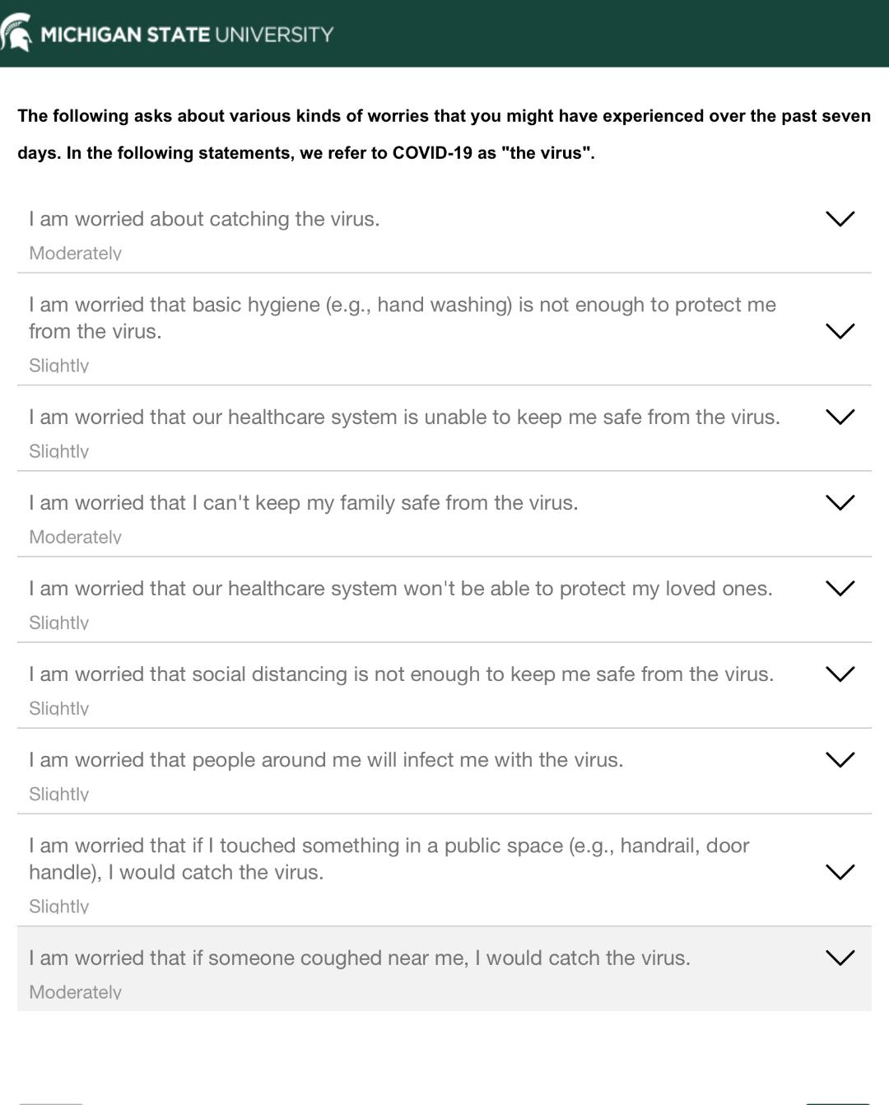Viewport: 889px width, 1105px height.
Task: Click the arrow icon for the 'someone coughed near me' question
Action: 840,958
